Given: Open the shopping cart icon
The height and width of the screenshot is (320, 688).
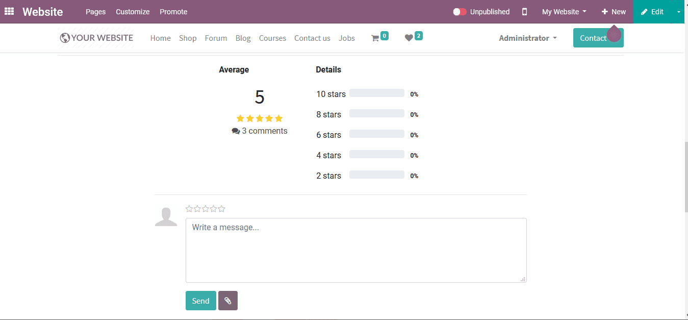Looking at the screenshot, I should 375,38.
